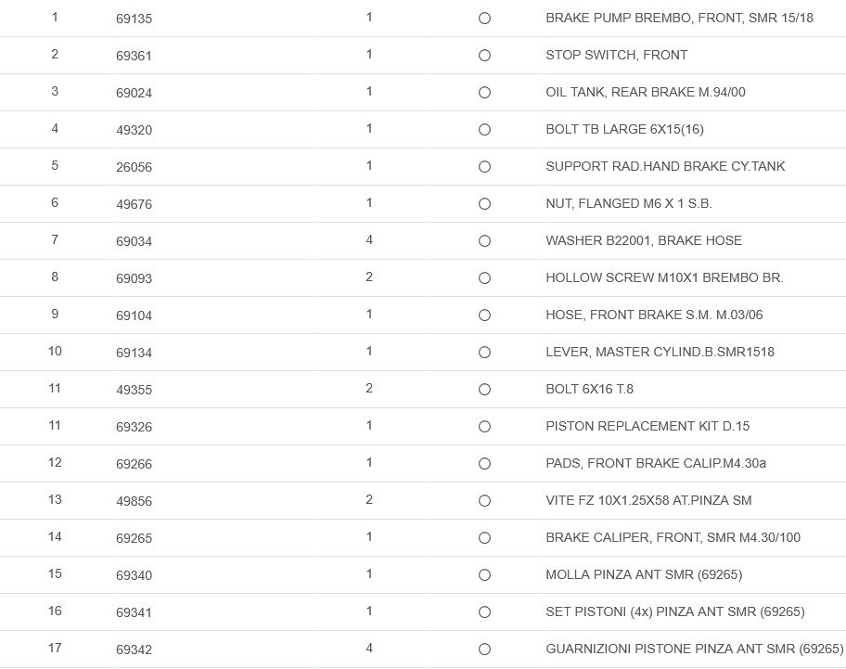This screenshot has height=669, width=846.
Task: Select the PISTON REPLACEMENT KIT D.15 circle
Action: (x=484, y=427)
